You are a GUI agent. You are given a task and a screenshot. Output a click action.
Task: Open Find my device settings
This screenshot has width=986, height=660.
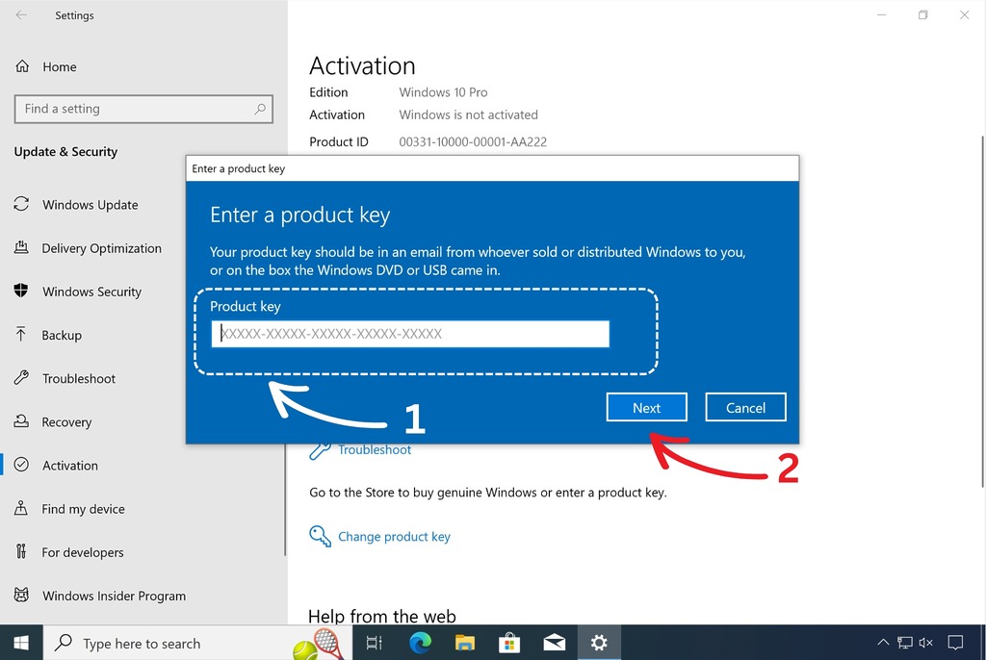coord(83,509)
